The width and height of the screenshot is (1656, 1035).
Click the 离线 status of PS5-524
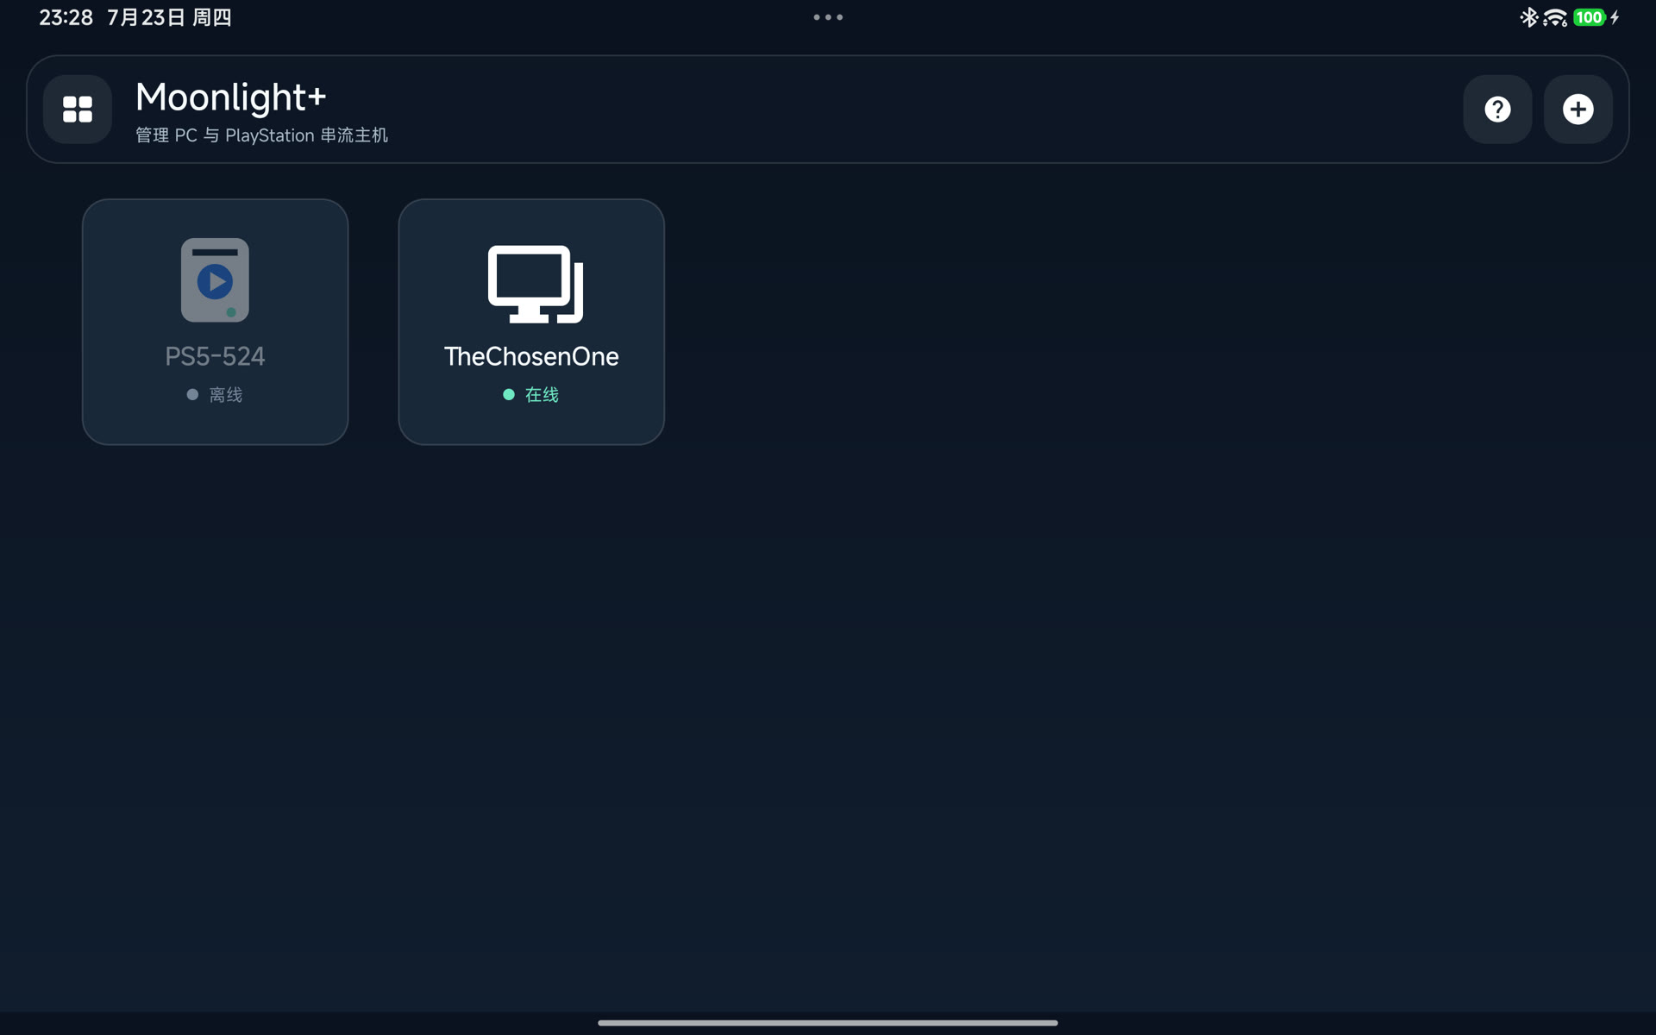point(215,394)
